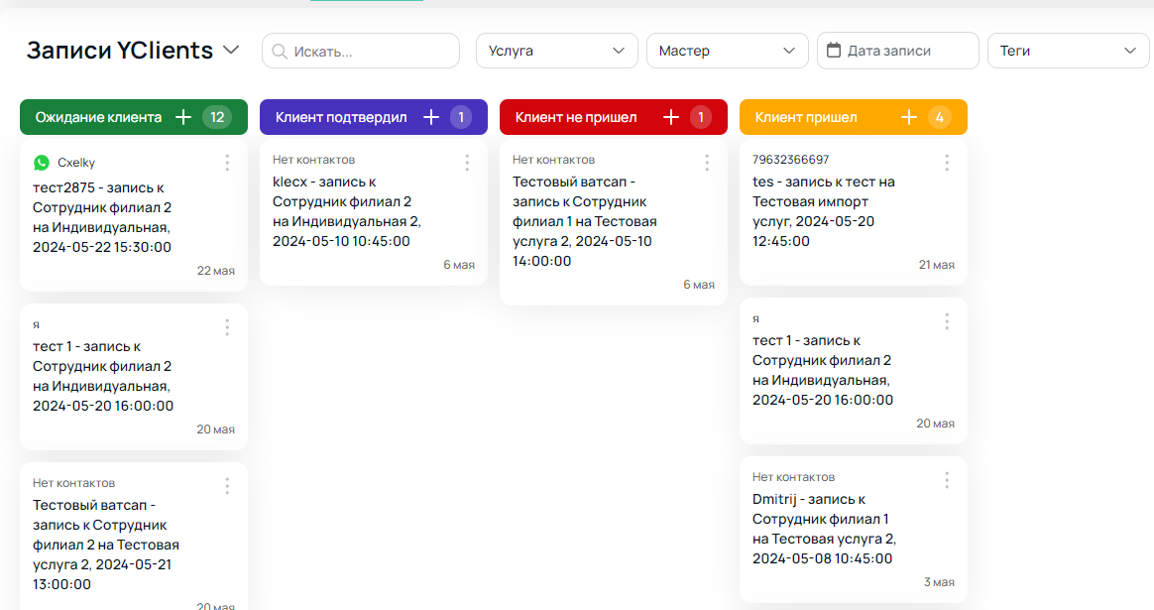
Task: Click Нет контактов on the Dmitrij card
Action: click(793, 477)
